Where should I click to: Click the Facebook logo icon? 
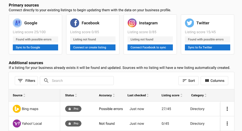[x=75, y=23]
